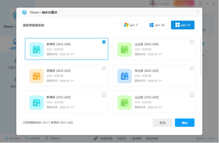This screenshot has height=143, width=219.
Task: Click 大小 6.61GB under 教育版 23H2
Action: pos(55,102)
